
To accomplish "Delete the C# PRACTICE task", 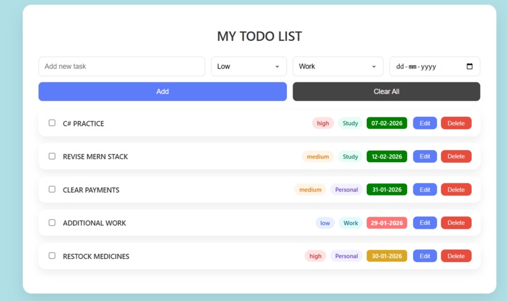I will 456,123.
